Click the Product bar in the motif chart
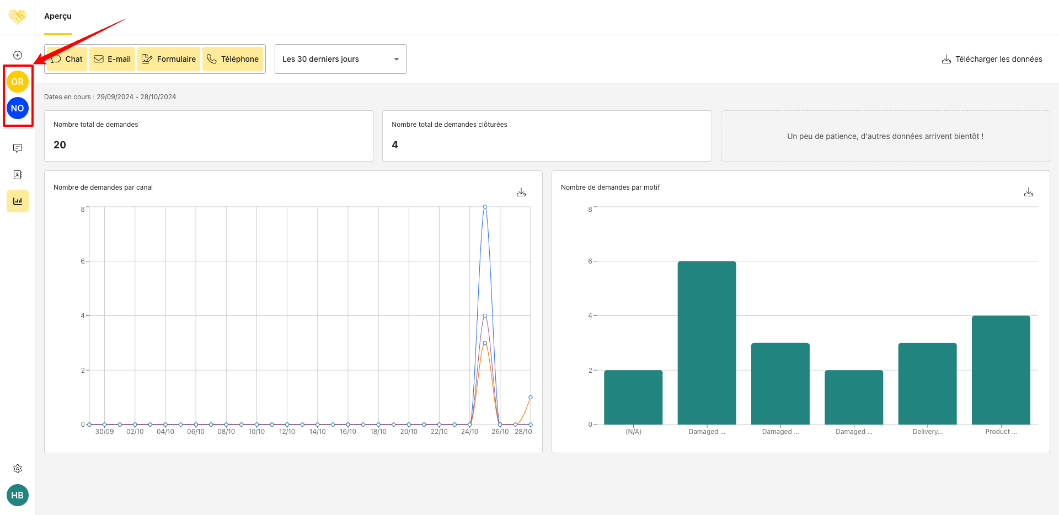Screen dimensions: 1059x515 (x=1001, y=369)
